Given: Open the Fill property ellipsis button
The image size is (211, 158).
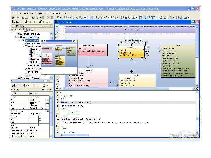Looking at the screenshot, I should (47, 100).
